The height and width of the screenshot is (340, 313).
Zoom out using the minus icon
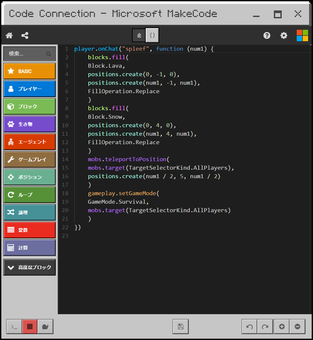click(297, 326)
